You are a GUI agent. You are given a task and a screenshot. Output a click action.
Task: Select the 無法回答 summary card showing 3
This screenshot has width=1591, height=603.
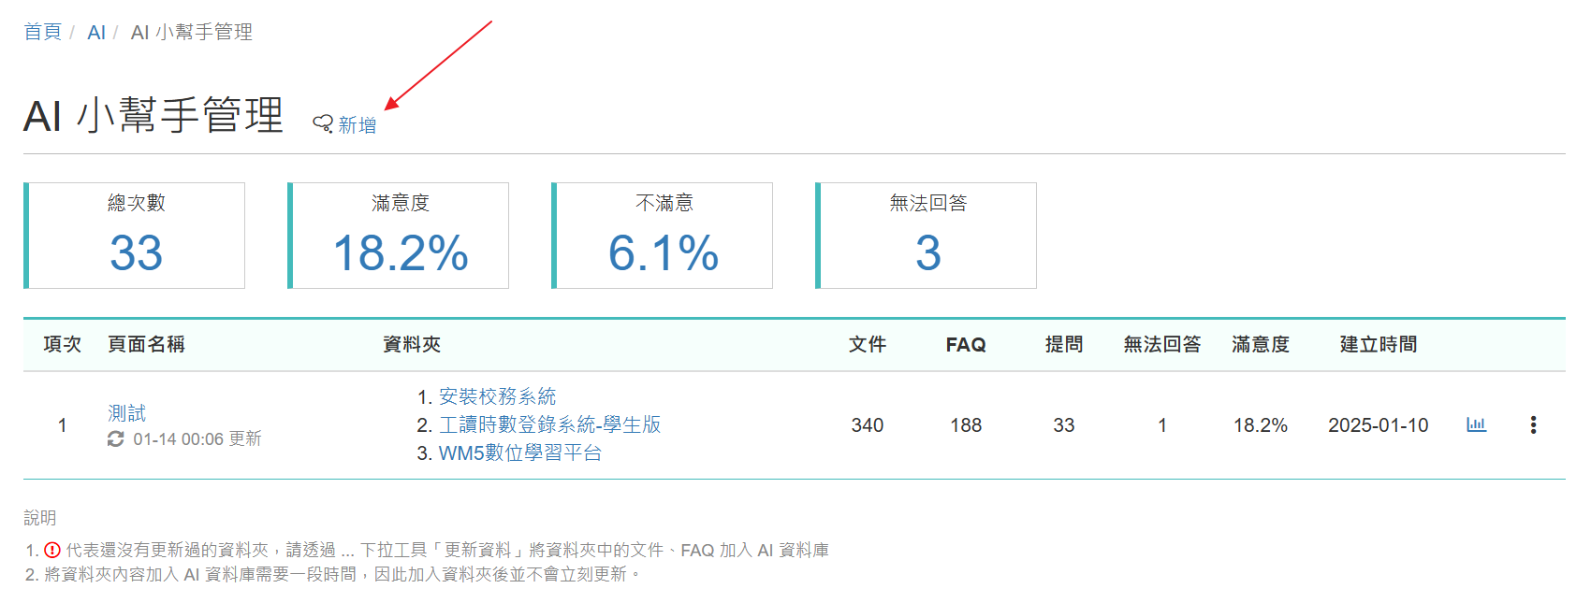[x=927, y=236]
